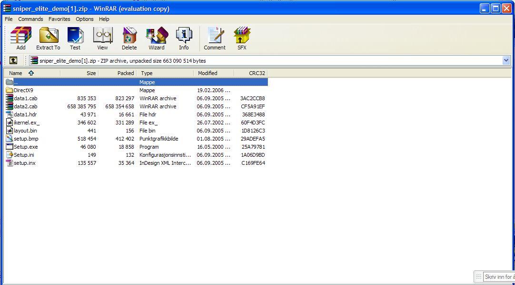The image size is (515, 285).
Task: Click CRC32 value C169FE64
Action: click(x=253, y=163)
